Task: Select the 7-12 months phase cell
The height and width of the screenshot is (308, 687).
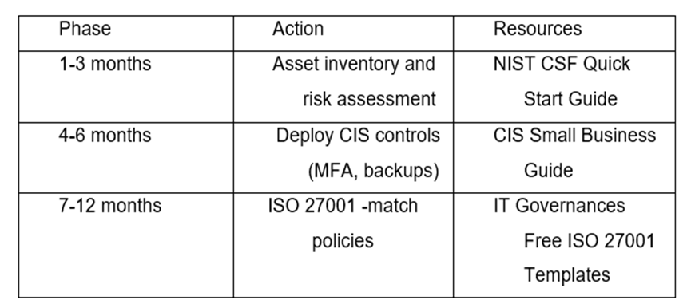Action: coord(126,245)
